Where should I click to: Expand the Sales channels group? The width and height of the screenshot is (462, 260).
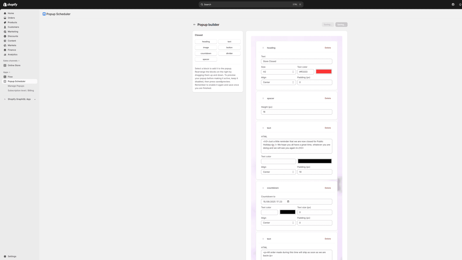[11, 61]
